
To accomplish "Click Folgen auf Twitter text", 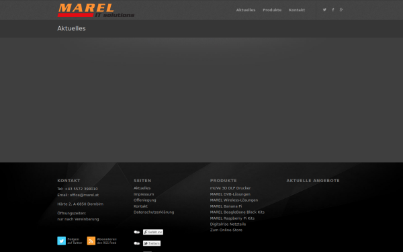I will (x=75, y=241).
